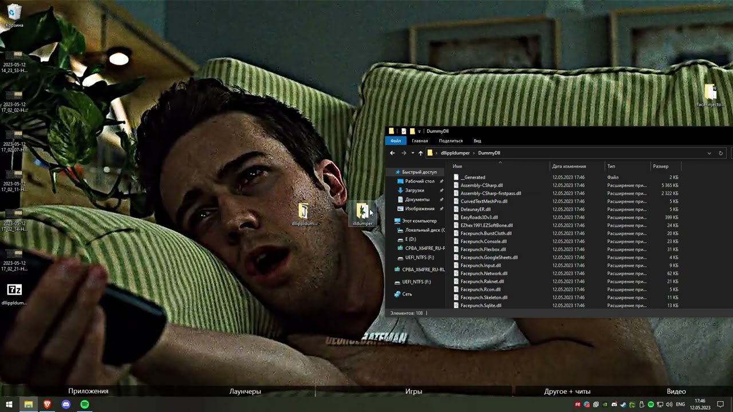733x412 pixels.
Task: Click the Windows Start button
Action: pos(9,405)
